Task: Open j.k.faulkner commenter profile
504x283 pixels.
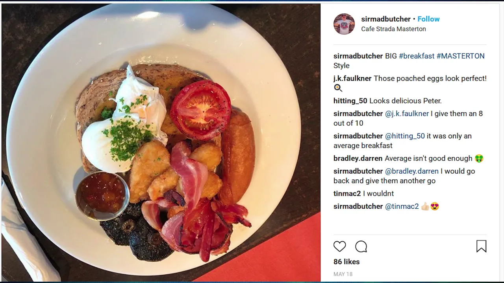Action: coord(352,78)
